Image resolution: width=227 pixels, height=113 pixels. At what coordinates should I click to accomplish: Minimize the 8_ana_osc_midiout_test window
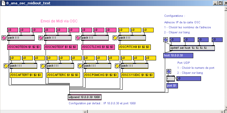click(215, 3)
